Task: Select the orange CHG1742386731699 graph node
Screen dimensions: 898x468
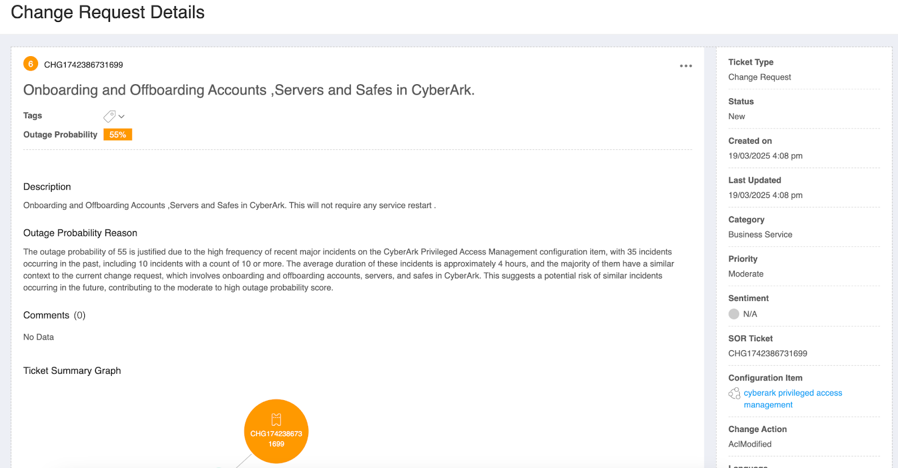Action: tap(276, 431)
